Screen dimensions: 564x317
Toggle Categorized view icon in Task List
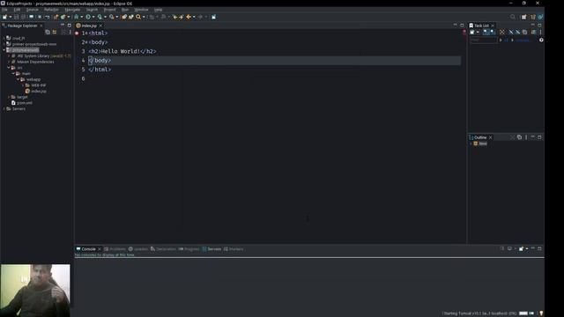click(486, 32)
